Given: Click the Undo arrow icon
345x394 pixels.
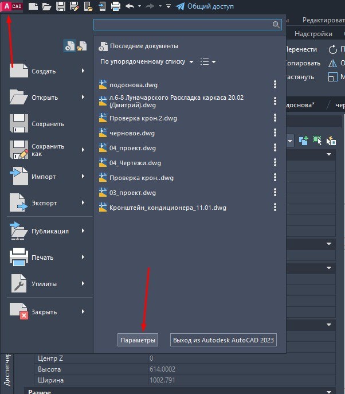Looking at the screenshot, I should click(x=130, y=6).
